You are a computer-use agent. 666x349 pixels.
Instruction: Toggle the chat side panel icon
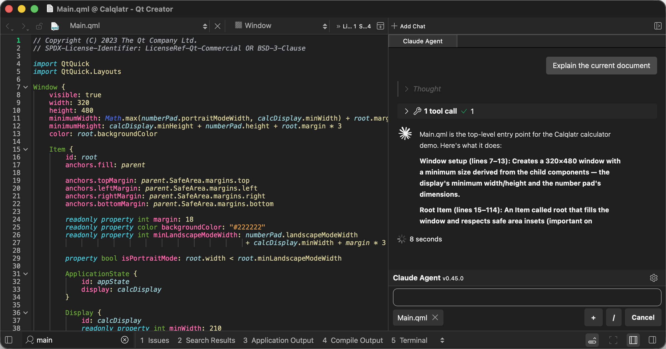click(658, 26)
